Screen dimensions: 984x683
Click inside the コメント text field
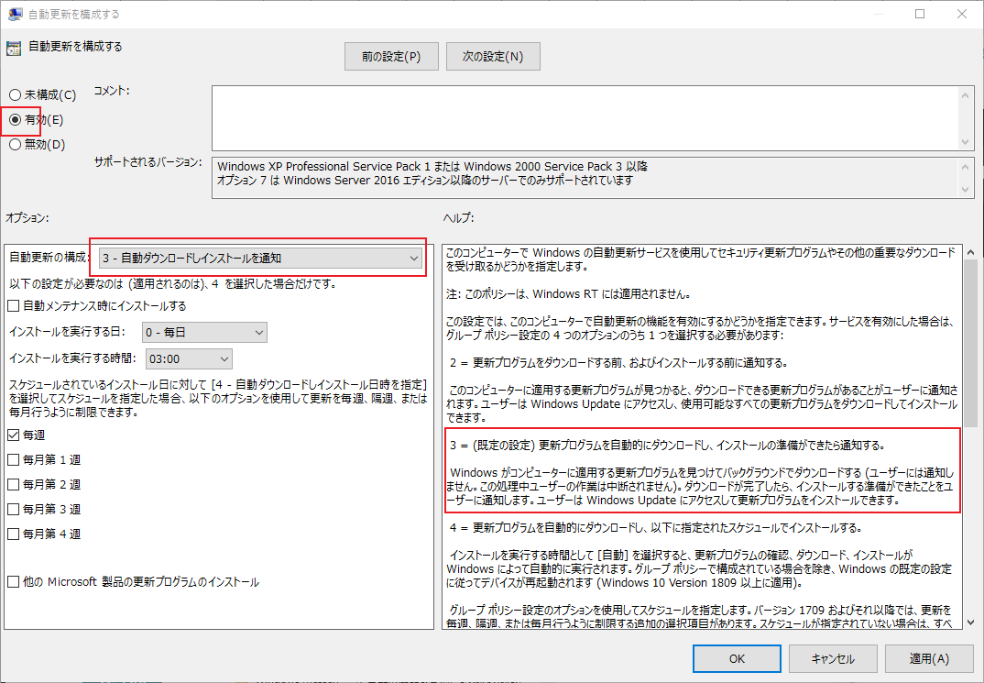pos(586,115)
